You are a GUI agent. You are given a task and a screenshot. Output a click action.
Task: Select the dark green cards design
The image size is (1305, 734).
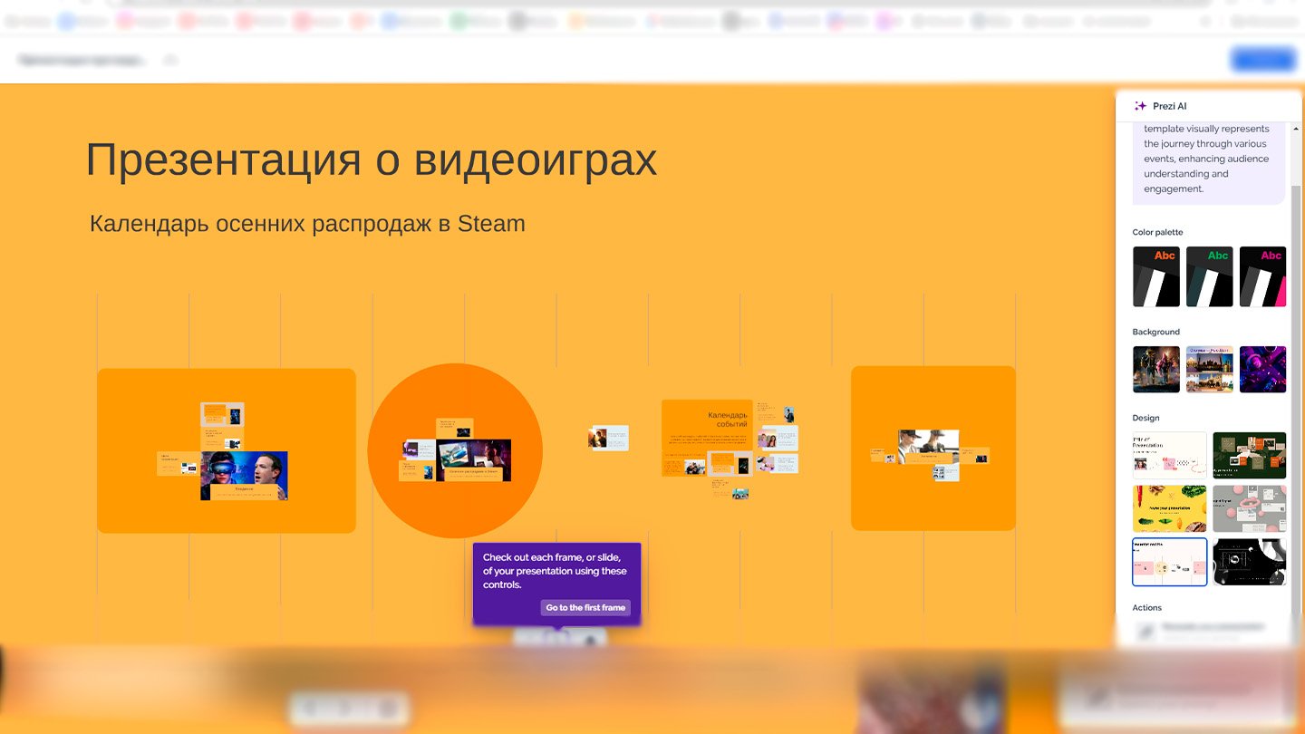pos(1250,455)
